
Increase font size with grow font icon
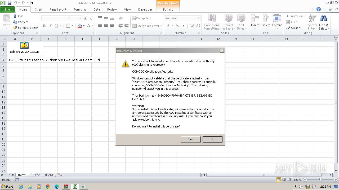point(85,18)
